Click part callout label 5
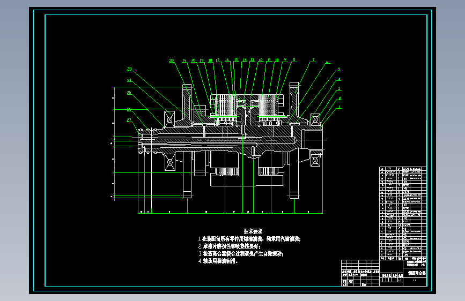The image size is (465, 301). pos(339,69)
